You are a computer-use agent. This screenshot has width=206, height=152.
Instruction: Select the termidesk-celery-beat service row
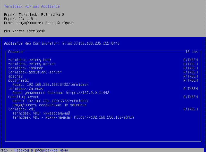(x=103, y=60)
